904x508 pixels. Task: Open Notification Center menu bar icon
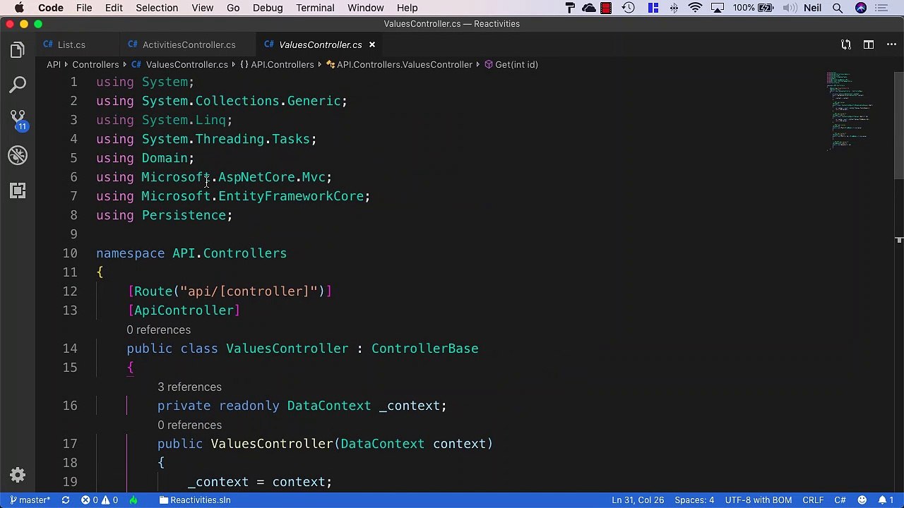click(x=881, y=8)
